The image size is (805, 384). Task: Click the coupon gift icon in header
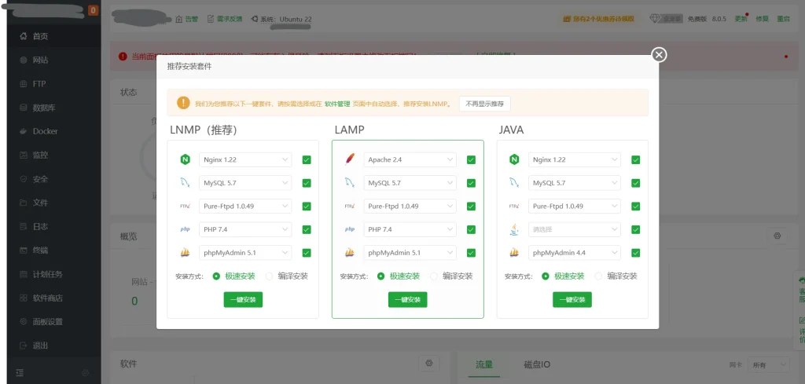pyautogui.click(x=567, y=19)
